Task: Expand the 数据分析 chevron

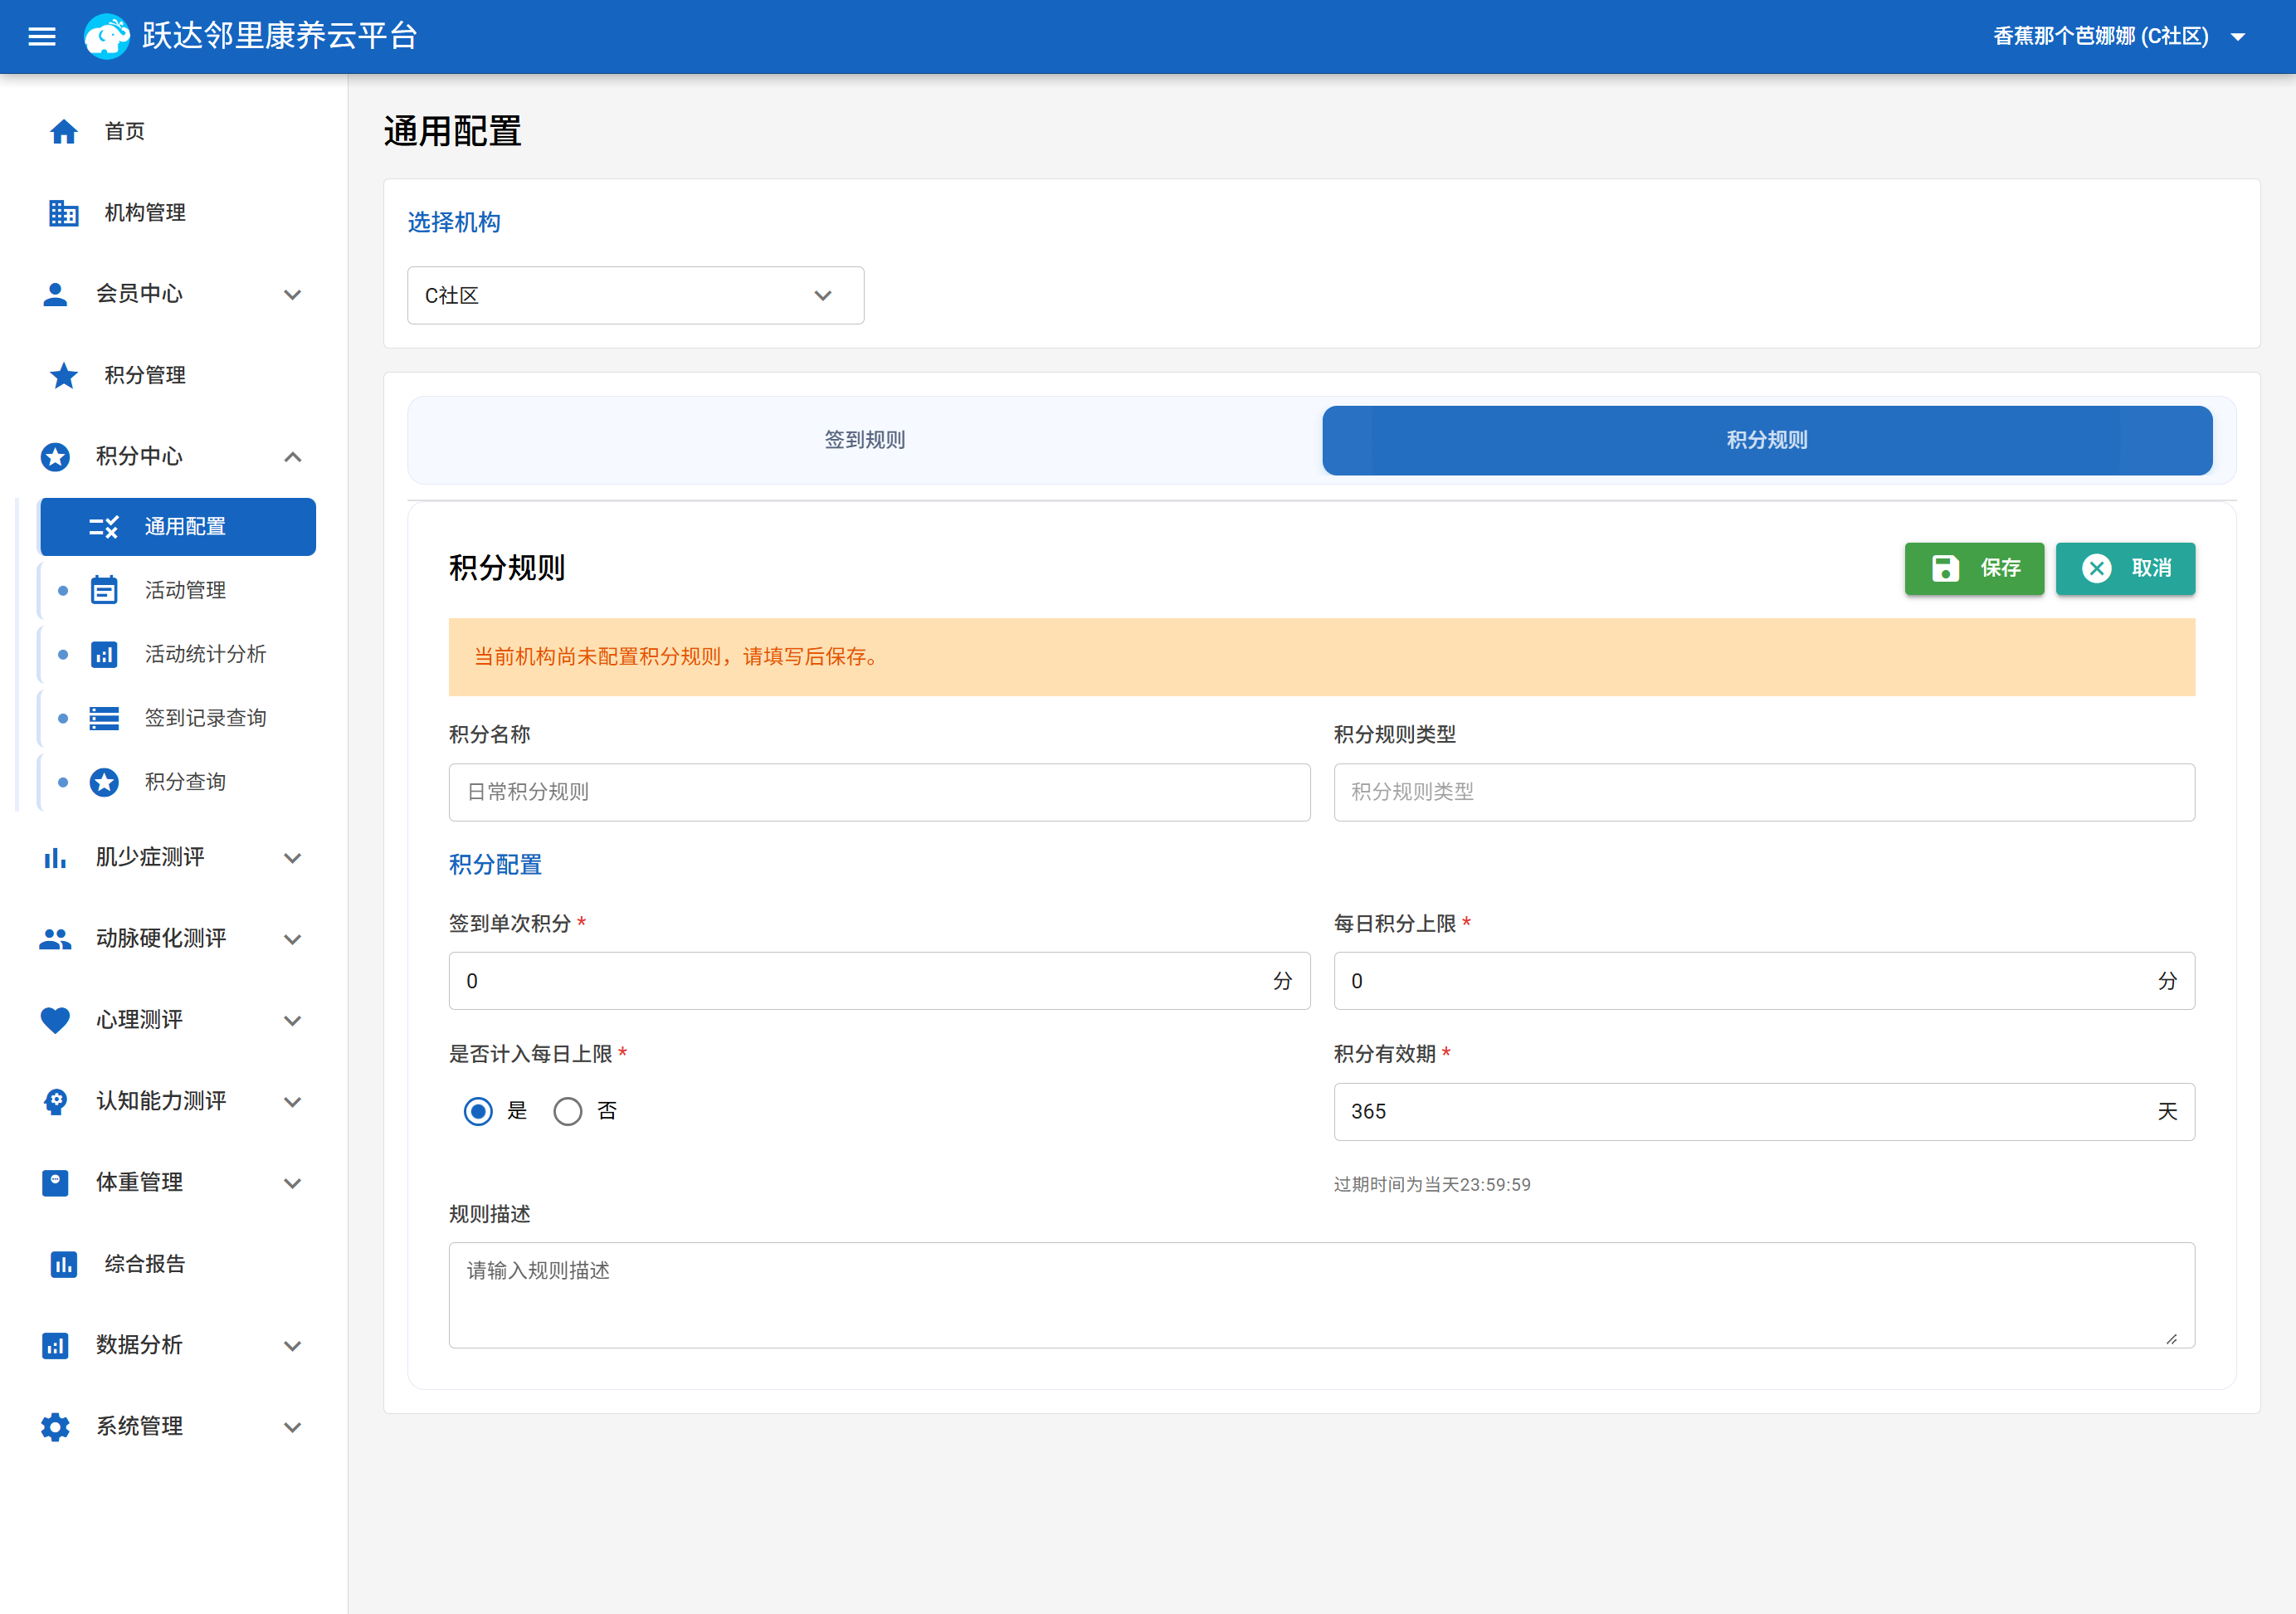Action: (x=292, y=1346)
